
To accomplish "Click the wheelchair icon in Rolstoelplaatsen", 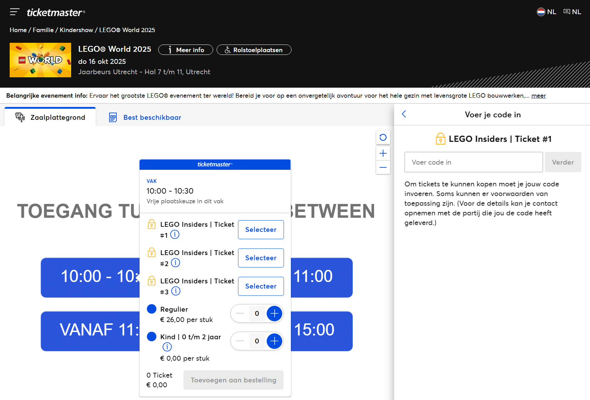I will click(x=227, y=50).
